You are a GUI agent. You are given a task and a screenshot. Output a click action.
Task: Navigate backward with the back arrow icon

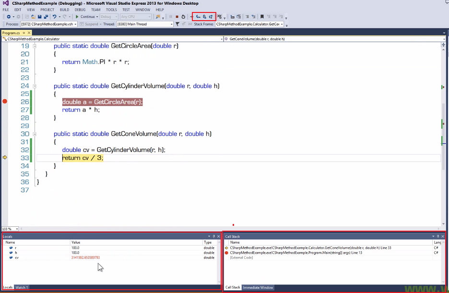point(9,17)
